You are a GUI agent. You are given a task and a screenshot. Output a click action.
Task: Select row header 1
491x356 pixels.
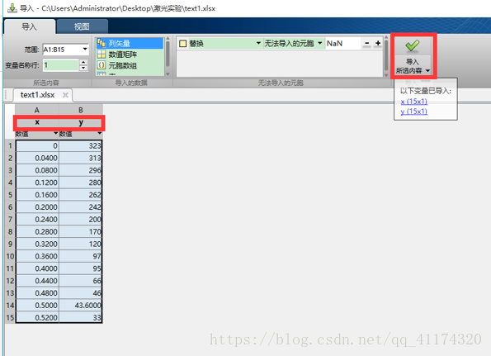(x=10, y=145)
